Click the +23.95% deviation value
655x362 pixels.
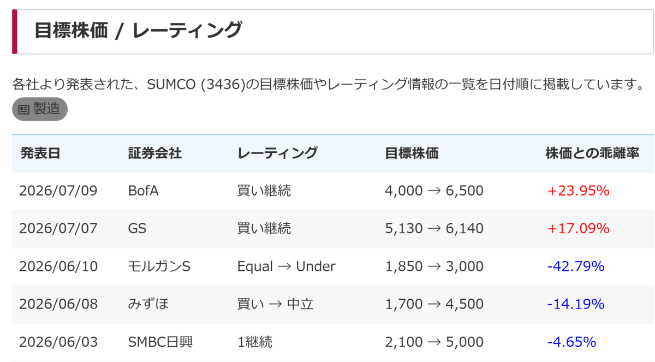click(x=578, y=191)
